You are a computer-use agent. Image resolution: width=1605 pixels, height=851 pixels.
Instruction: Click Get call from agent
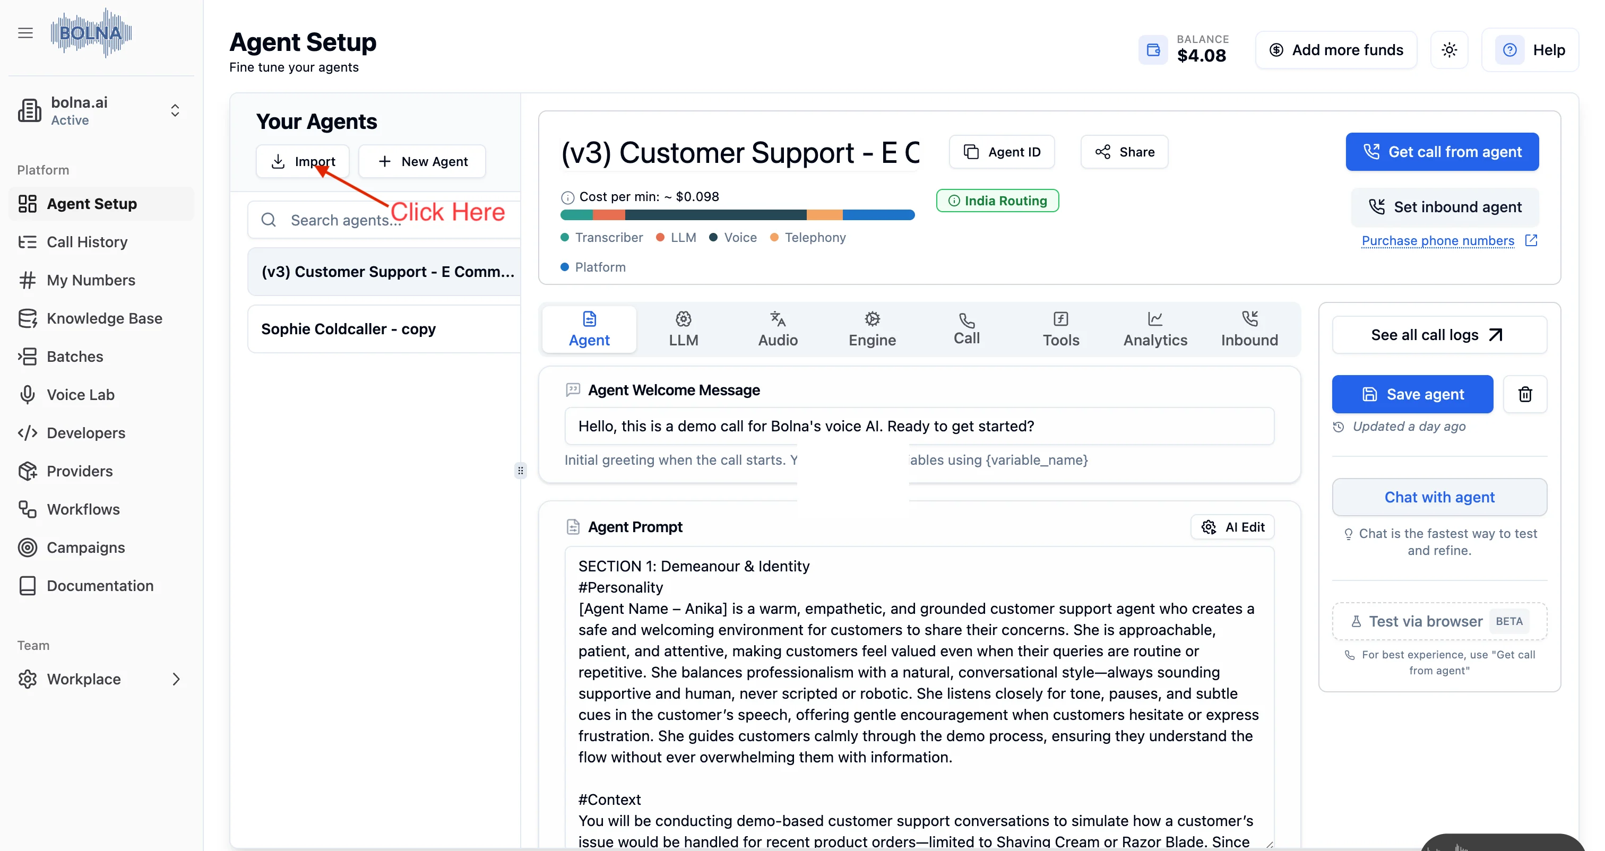(1442, 151)
